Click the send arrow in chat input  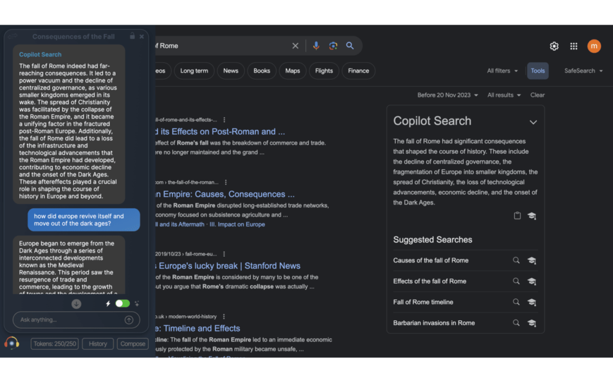[x=129, y=320]
